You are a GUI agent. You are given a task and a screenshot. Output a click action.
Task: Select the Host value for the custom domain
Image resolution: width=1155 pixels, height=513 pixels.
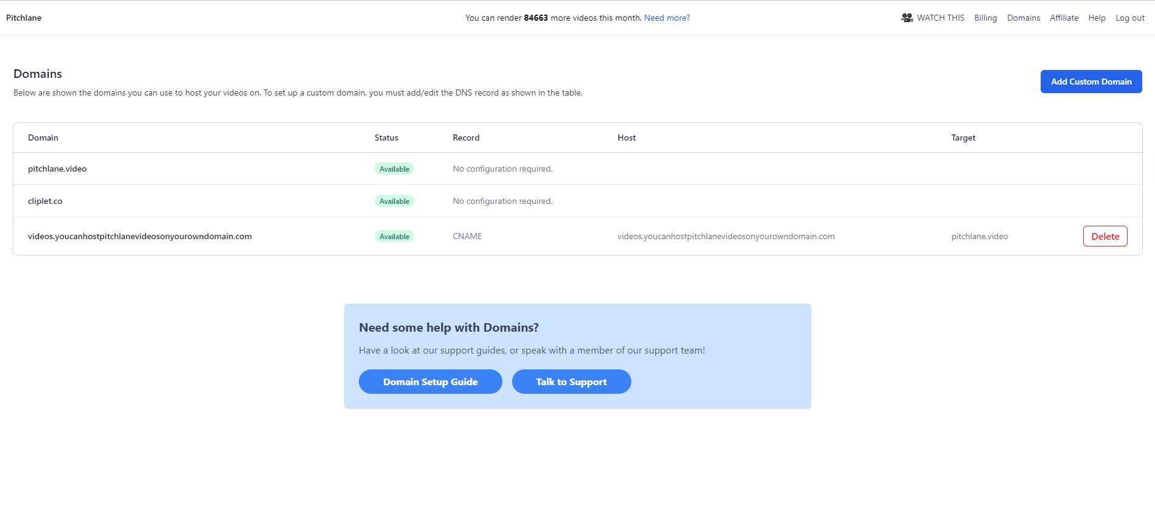pos(726,236)
